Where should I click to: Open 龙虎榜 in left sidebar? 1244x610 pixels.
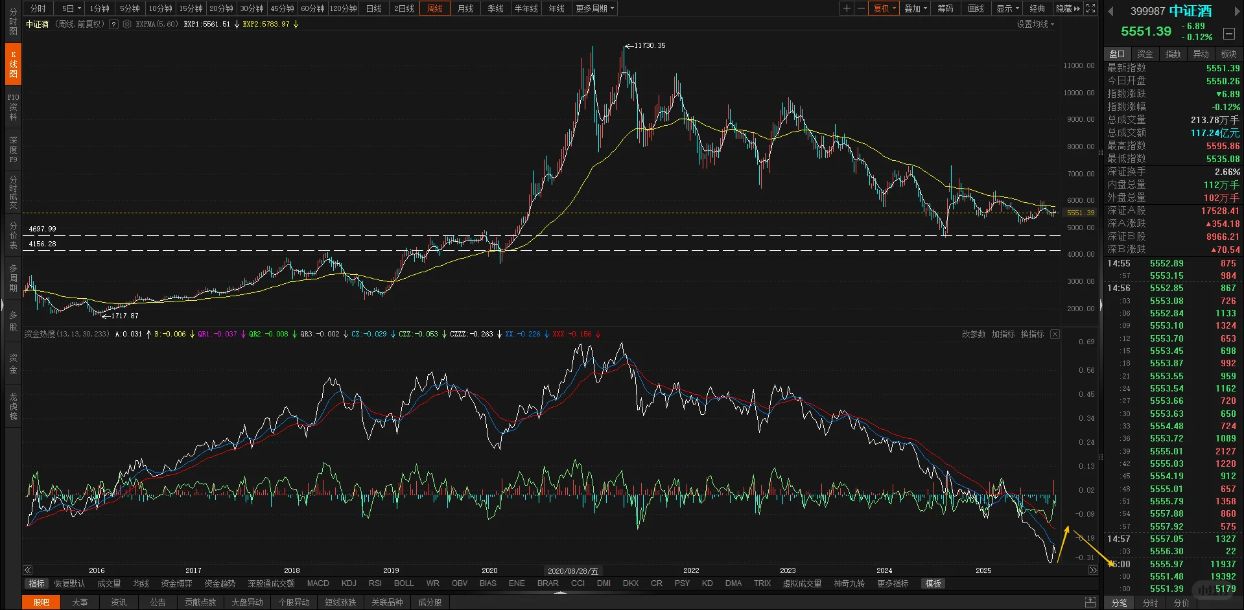(x=13, y=406)
